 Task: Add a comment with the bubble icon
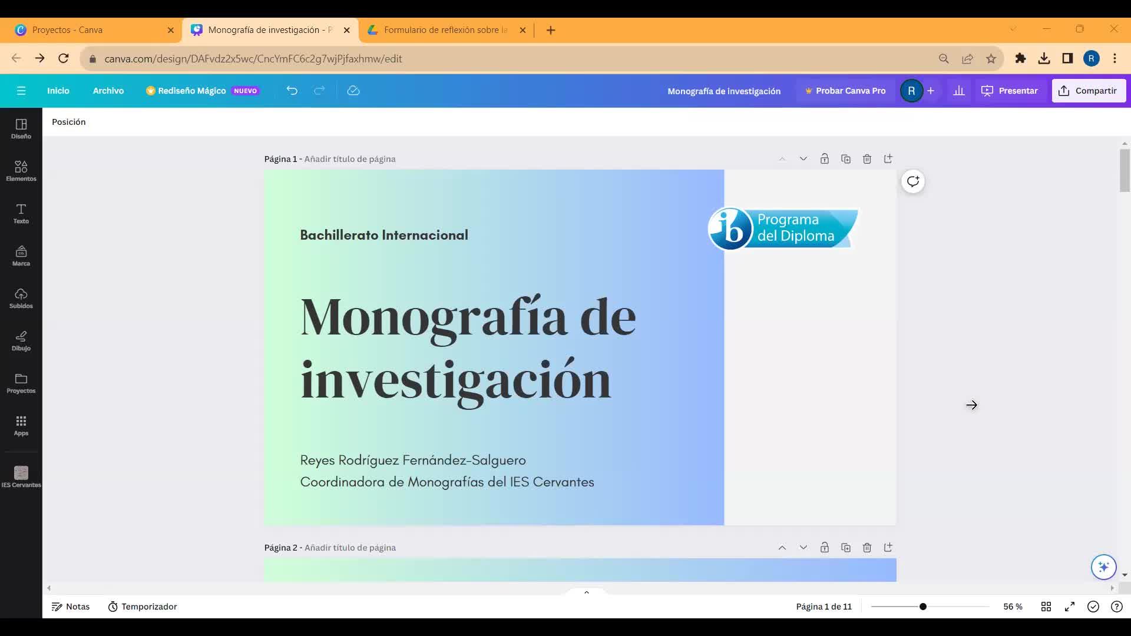click(x=913, y=181)
